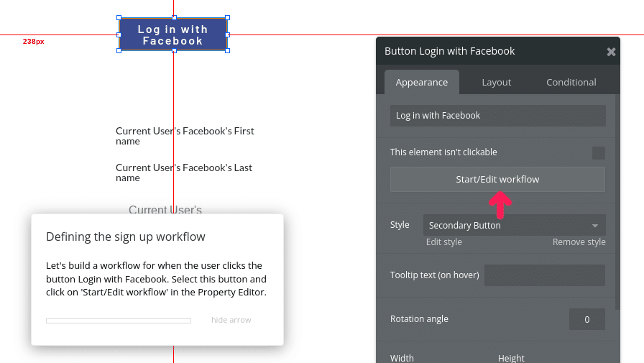Click the partially hidden 'Current User's' text element

point(165,209)
